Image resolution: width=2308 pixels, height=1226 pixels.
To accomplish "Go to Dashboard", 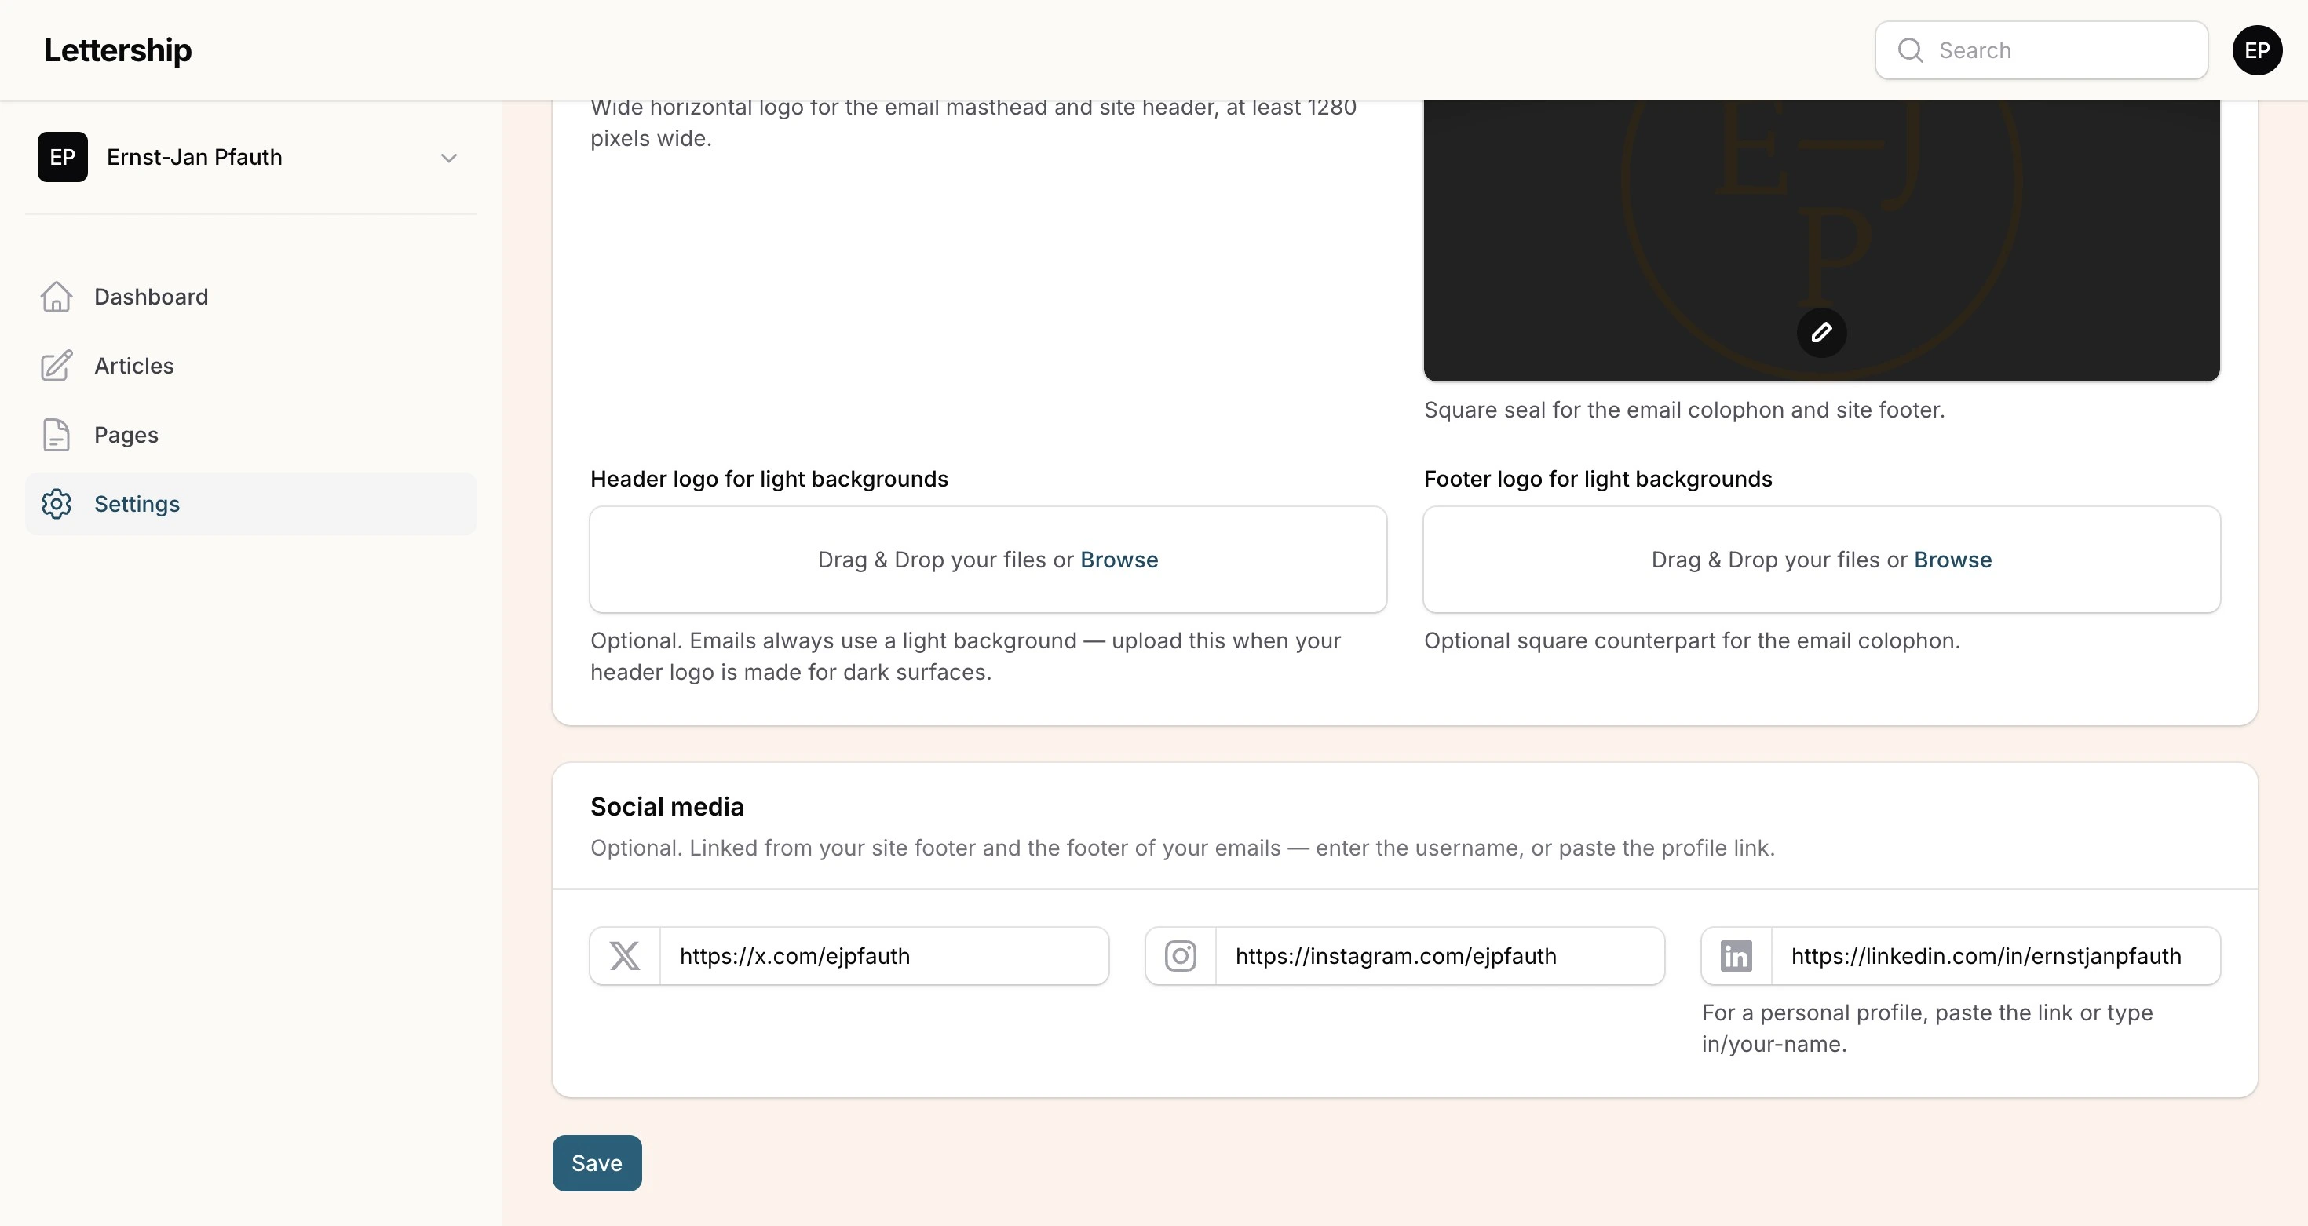I will click(251, 297).
